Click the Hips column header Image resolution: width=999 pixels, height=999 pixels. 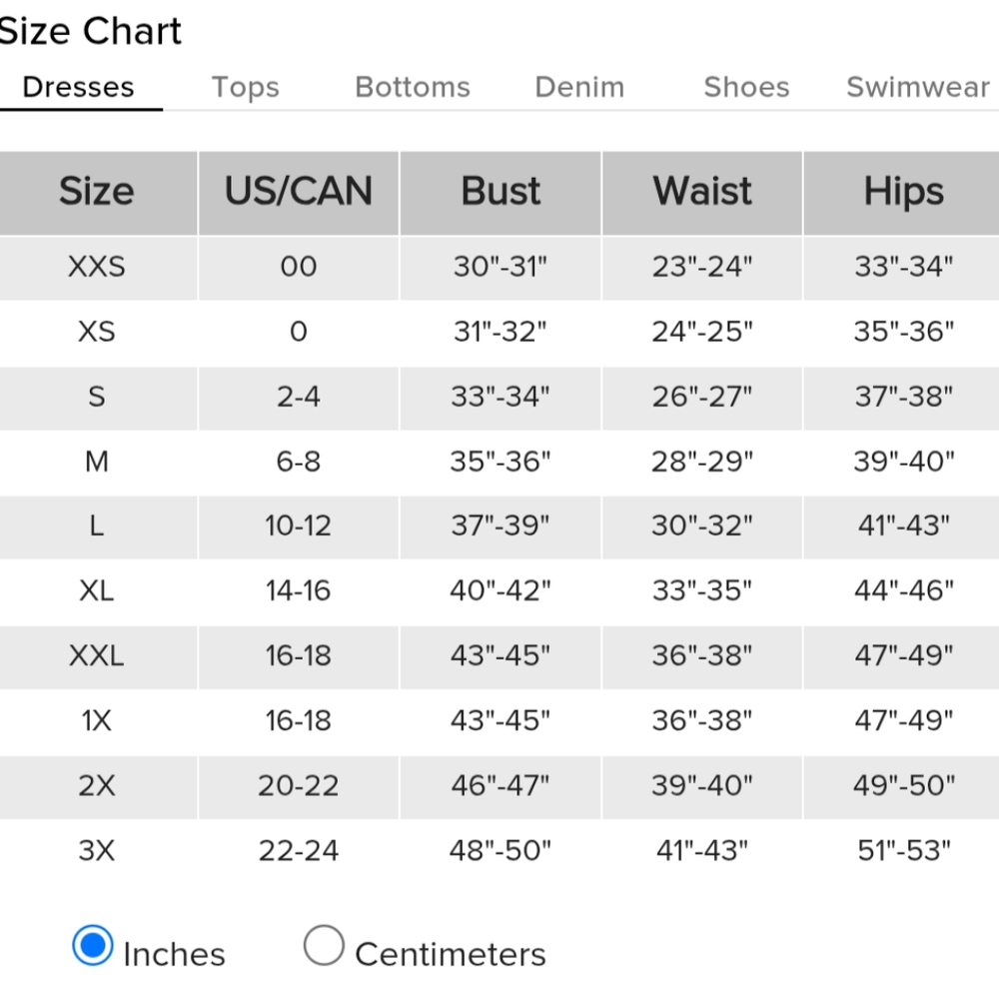point(903,191)
